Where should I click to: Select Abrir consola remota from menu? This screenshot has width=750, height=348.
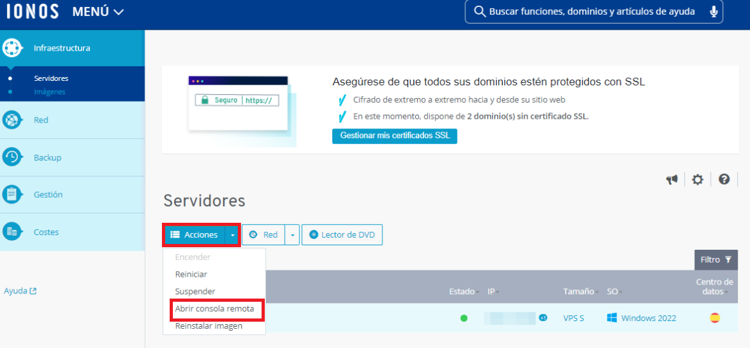[x=214, y=309]
